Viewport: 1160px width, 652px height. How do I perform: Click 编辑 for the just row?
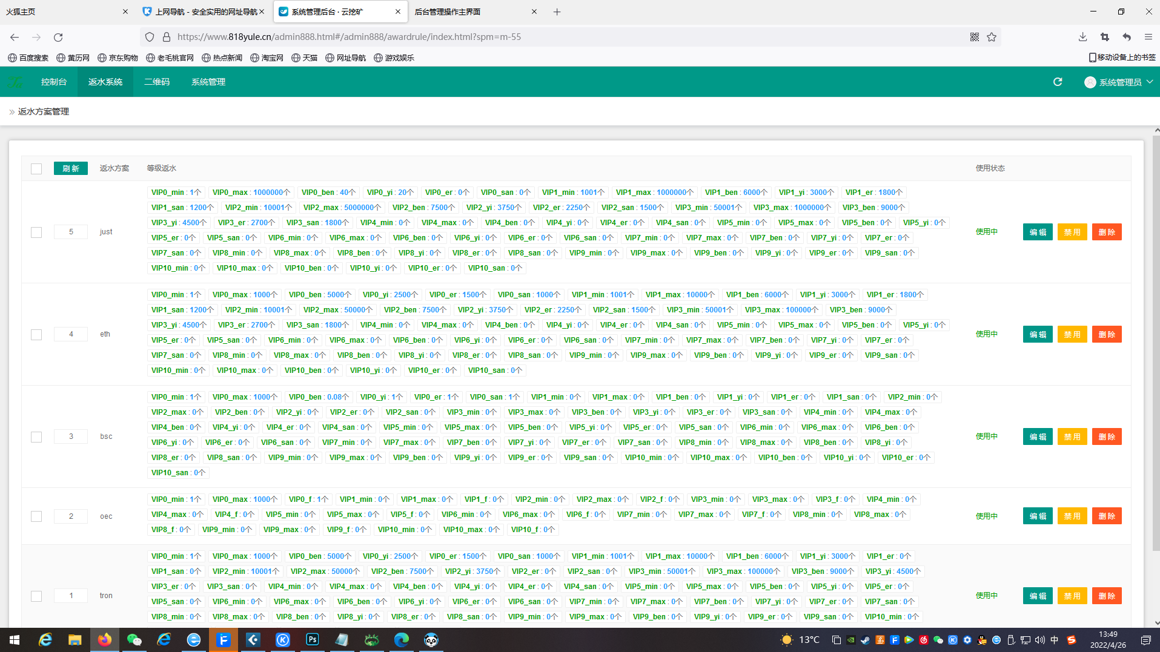coord(1038,232)
